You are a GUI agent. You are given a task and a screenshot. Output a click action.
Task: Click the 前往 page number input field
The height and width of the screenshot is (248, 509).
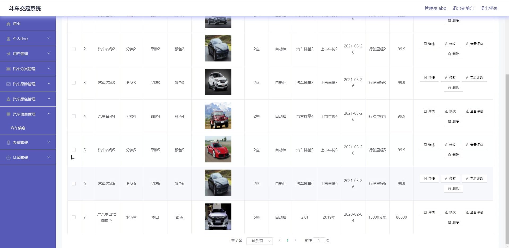[x=319, y=240]
